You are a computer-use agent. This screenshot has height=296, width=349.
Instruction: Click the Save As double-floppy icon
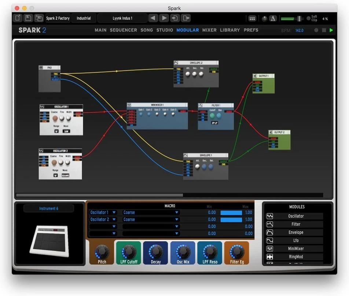(39, 18)
